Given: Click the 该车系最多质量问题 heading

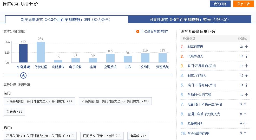Looking at the screenshot, I should (198, 31).
